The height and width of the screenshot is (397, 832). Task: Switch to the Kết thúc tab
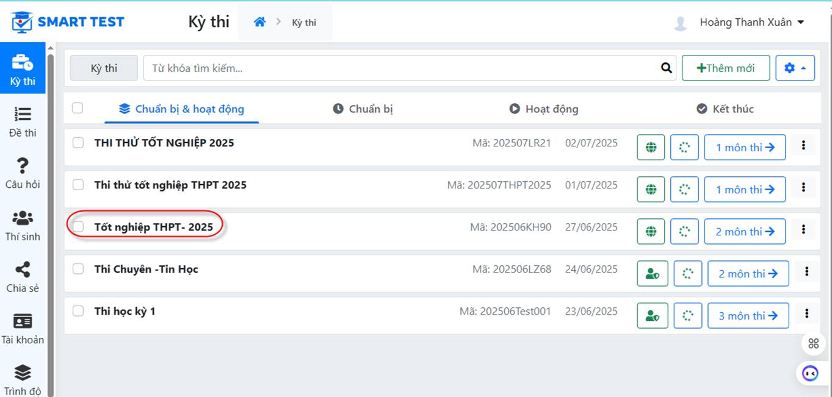[725, 109]
